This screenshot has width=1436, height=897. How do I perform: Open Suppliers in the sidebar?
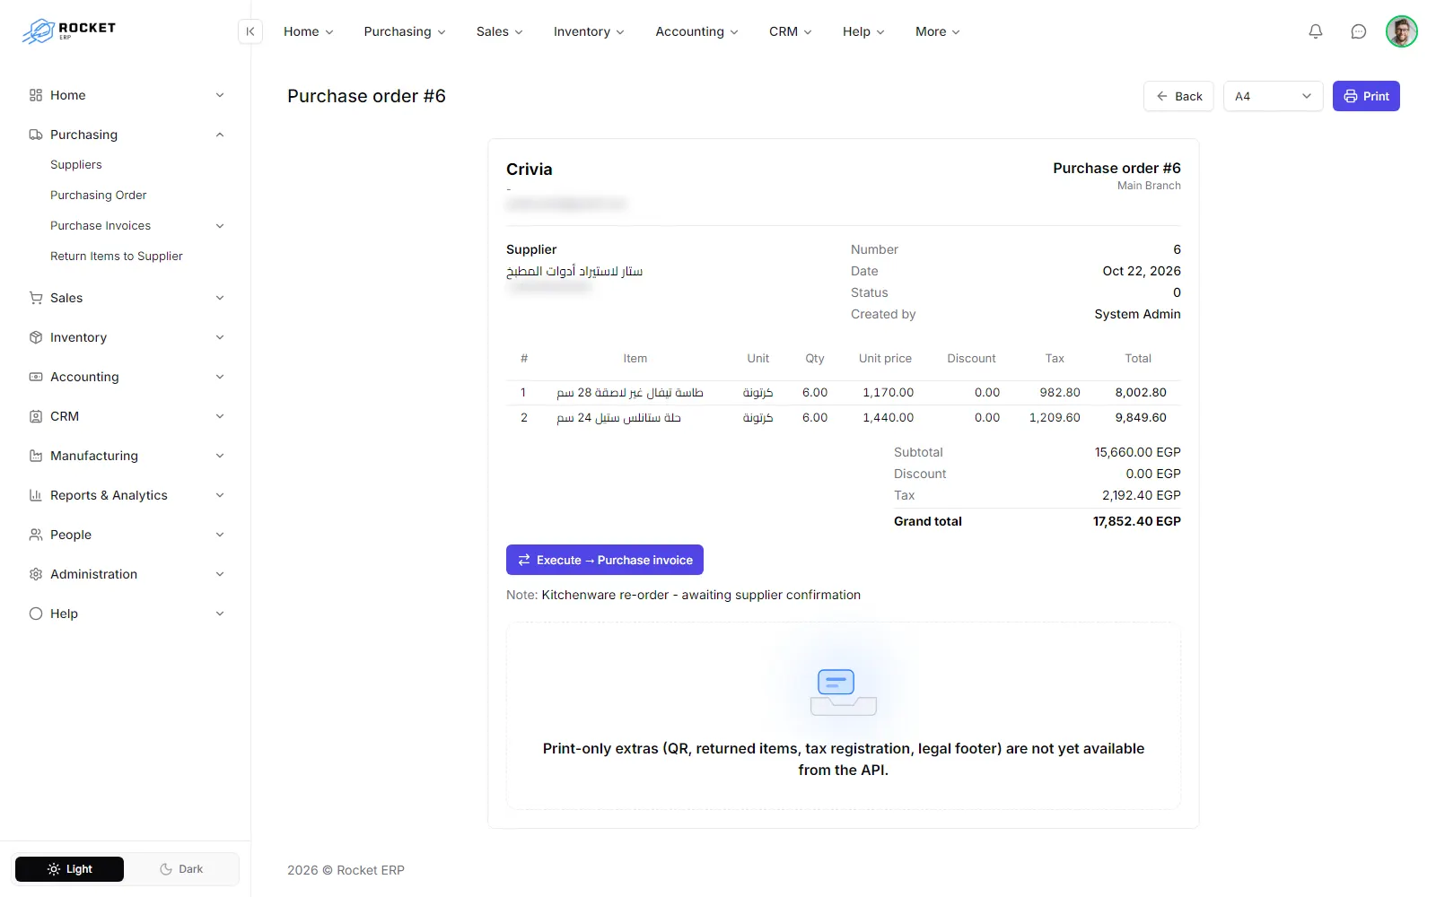[x=76, y=165]
